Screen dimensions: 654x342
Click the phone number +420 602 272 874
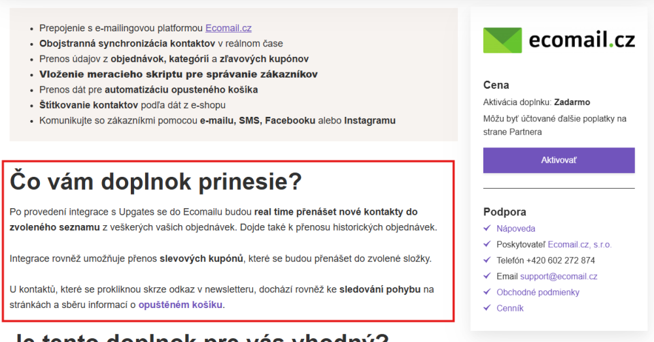pos(558,260)
